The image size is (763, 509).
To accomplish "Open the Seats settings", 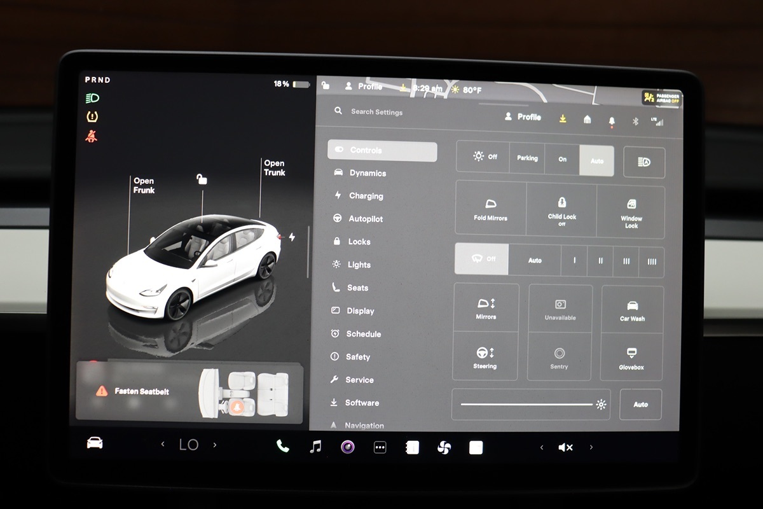I will [x=350, y=288].
